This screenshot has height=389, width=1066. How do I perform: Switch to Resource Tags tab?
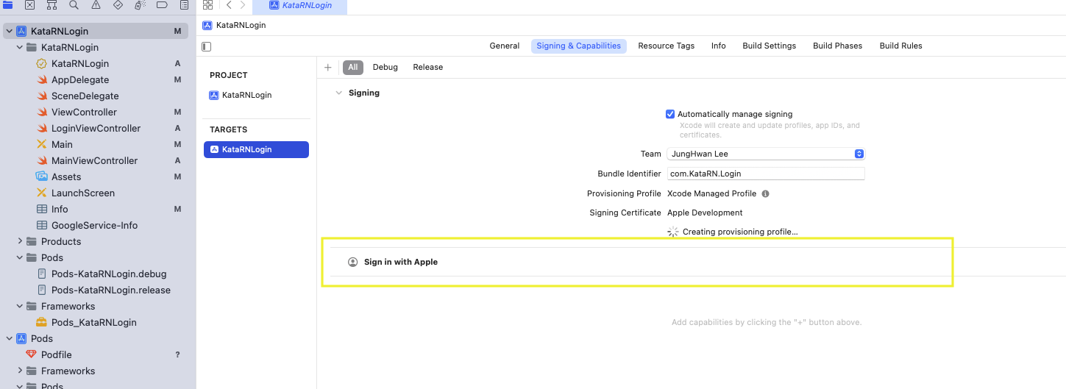[x=667, y=46]
